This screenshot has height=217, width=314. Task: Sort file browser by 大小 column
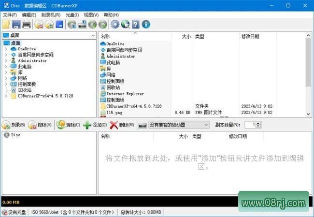pos(182,36)
